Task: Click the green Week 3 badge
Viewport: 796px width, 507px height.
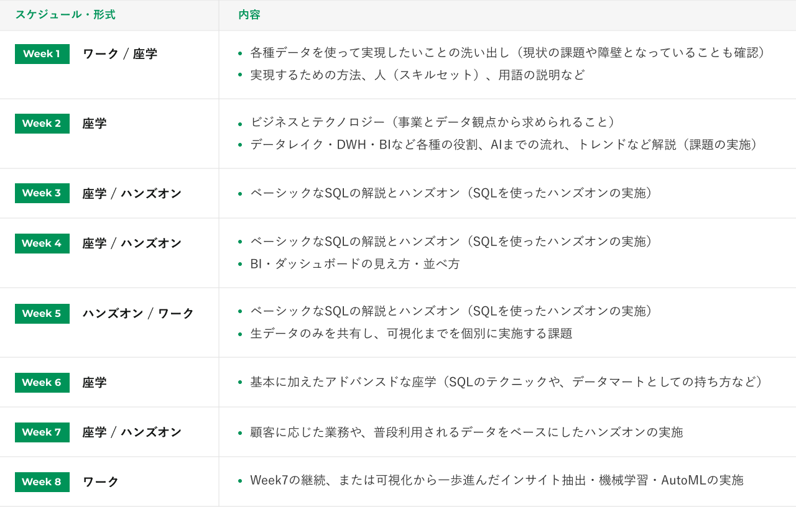Action: pos(42,193)
